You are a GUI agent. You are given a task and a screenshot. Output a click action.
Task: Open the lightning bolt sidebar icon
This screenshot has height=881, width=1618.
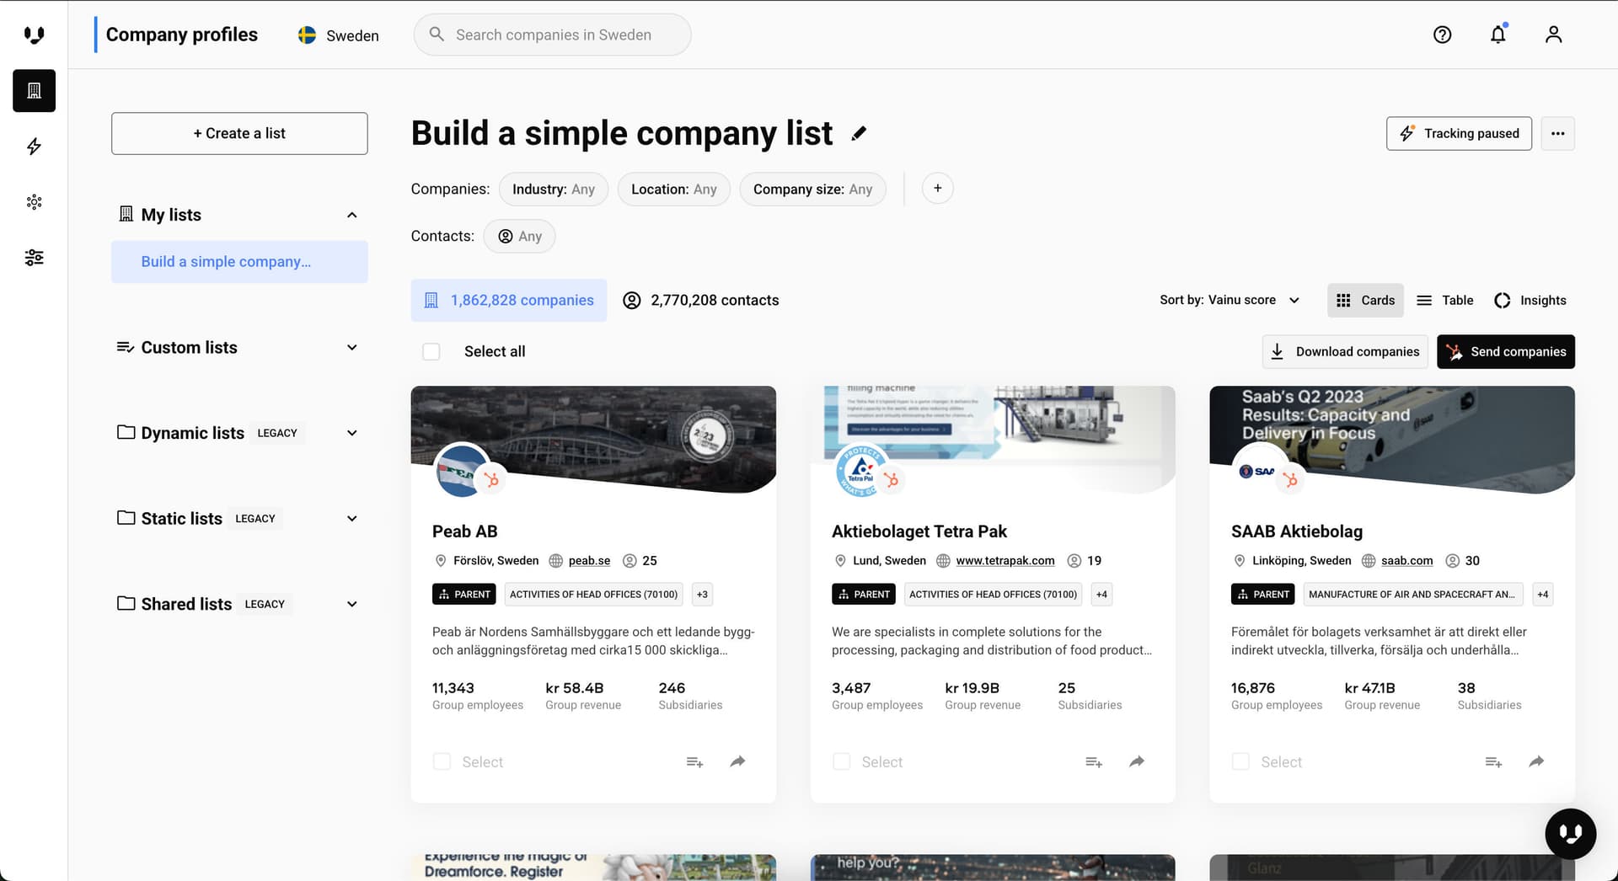tap(34, 147)
